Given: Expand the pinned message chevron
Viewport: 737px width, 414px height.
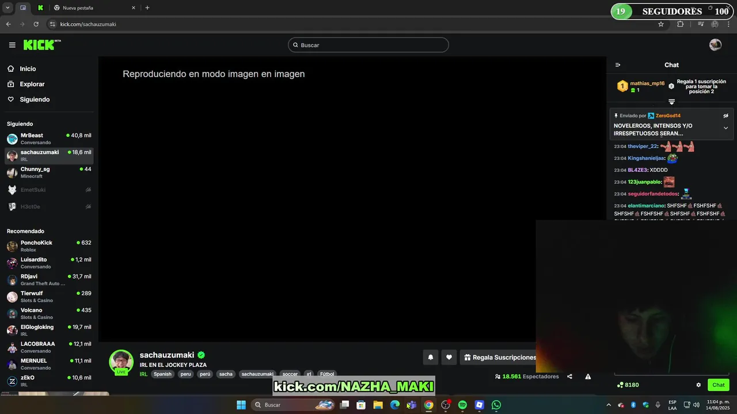Looking at the screenshot, I should click(725, 128).
